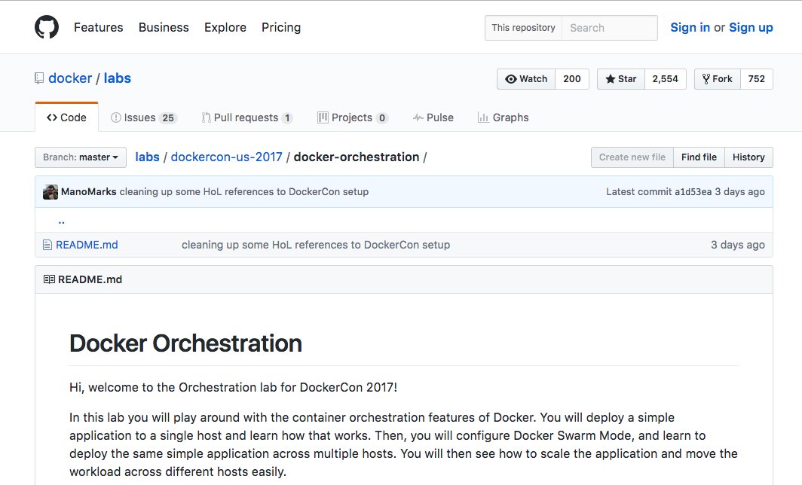Viewport: 802px width, 485px height.
Task: Click the GitHub Octocat logo
Action: [x=47, y=27]
